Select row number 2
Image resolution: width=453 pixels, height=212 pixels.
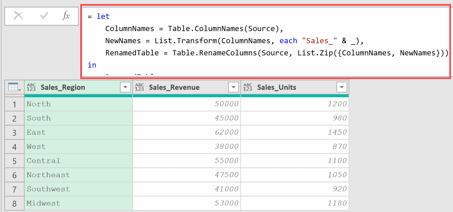pyautogui.click(x=14, y=118)
